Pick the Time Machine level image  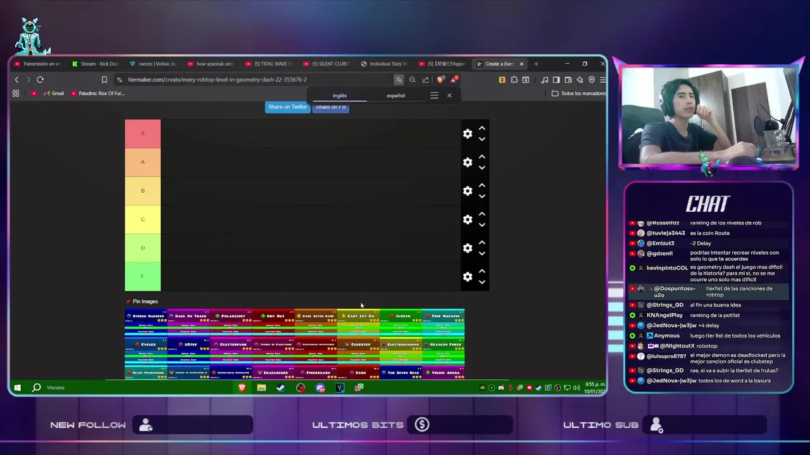click(444, 323)
